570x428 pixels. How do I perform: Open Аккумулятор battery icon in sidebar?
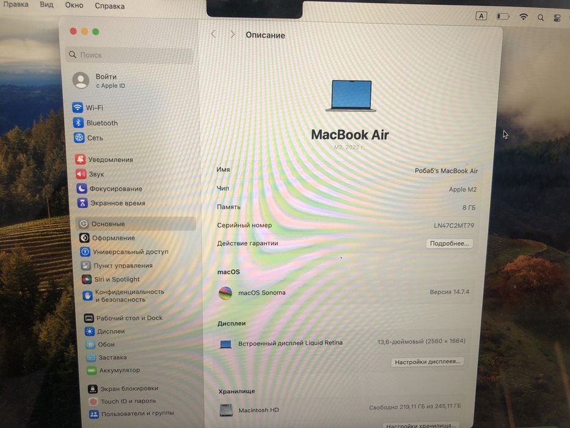pyautogui.click(x=92, y=370)
